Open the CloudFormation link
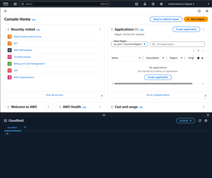 (22, 57)
